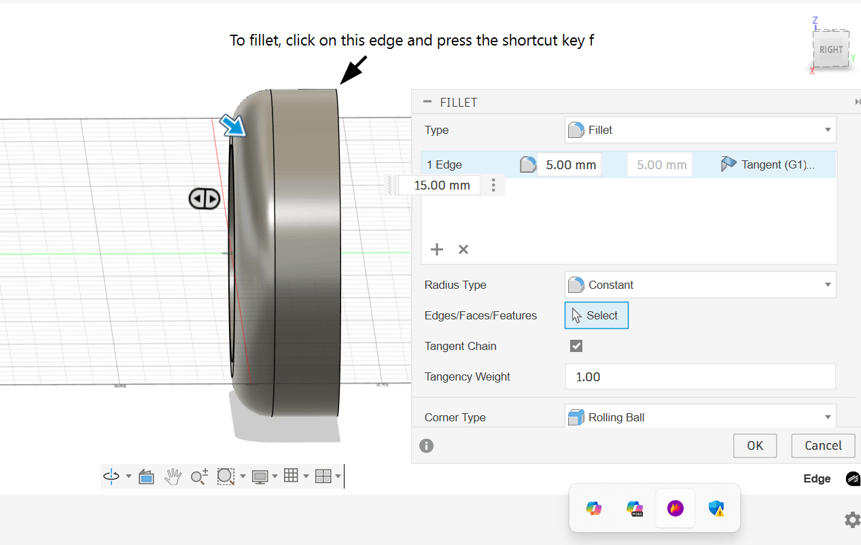Toggle the Tangent Chain checkbox

point(576,346)
